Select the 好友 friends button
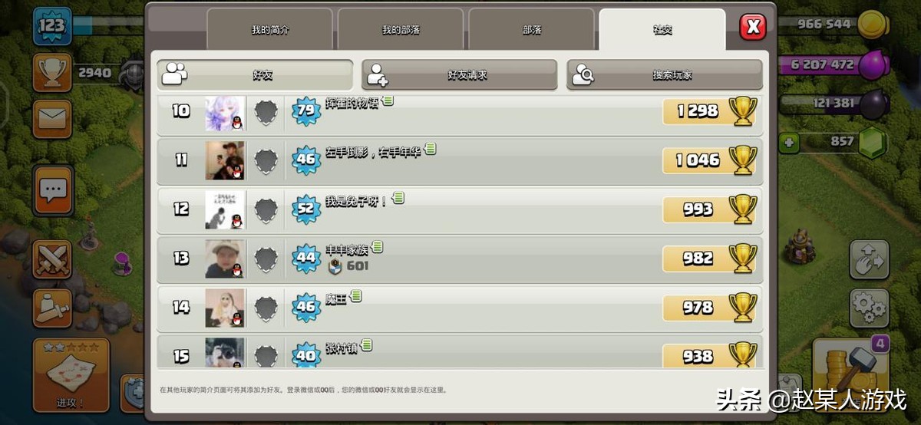 (x=256, y=75)
